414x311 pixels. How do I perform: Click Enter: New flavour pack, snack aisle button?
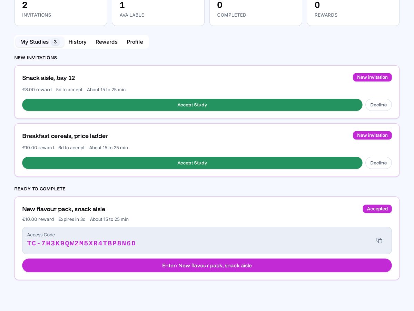tap(207, 265)
